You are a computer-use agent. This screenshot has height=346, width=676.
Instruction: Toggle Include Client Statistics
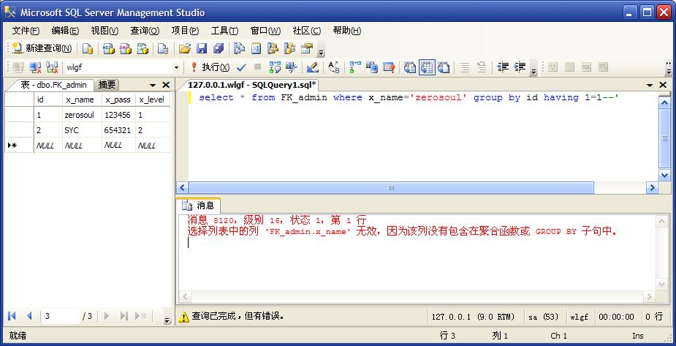point(372,67)
